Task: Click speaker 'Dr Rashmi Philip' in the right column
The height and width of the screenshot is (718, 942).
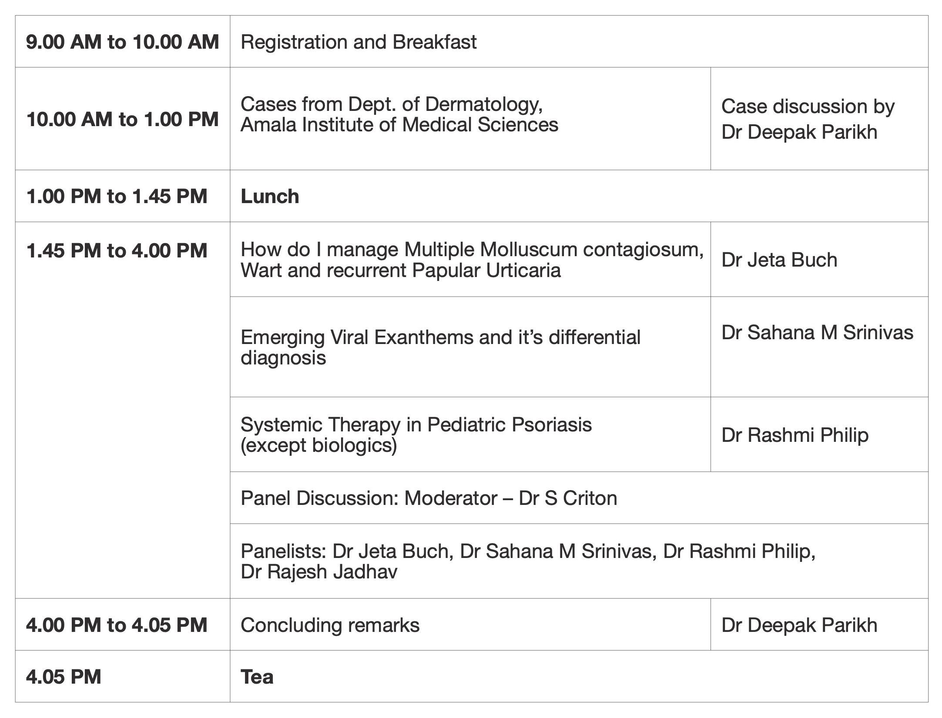Action: (x=794, y=435)
